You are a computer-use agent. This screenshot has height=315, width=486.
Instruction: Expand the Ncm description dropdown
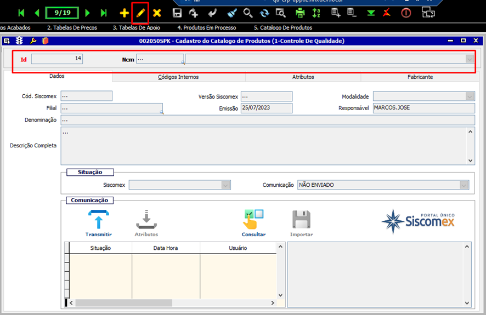pos(470,59)
